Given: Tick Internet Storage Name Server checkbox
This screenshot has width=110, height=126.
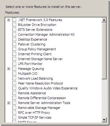Looking at the screenshot, I should [14, 59].
